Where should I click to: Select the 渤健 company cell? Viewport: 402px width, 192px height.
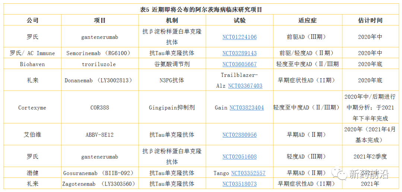click(32, 173)
